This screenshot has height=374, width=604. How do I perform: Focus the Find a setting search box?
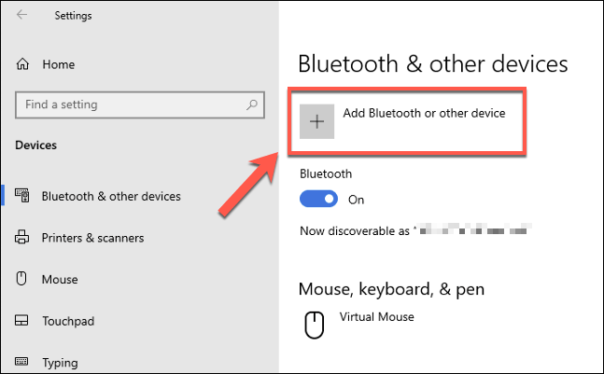click(x=140, y=104)
